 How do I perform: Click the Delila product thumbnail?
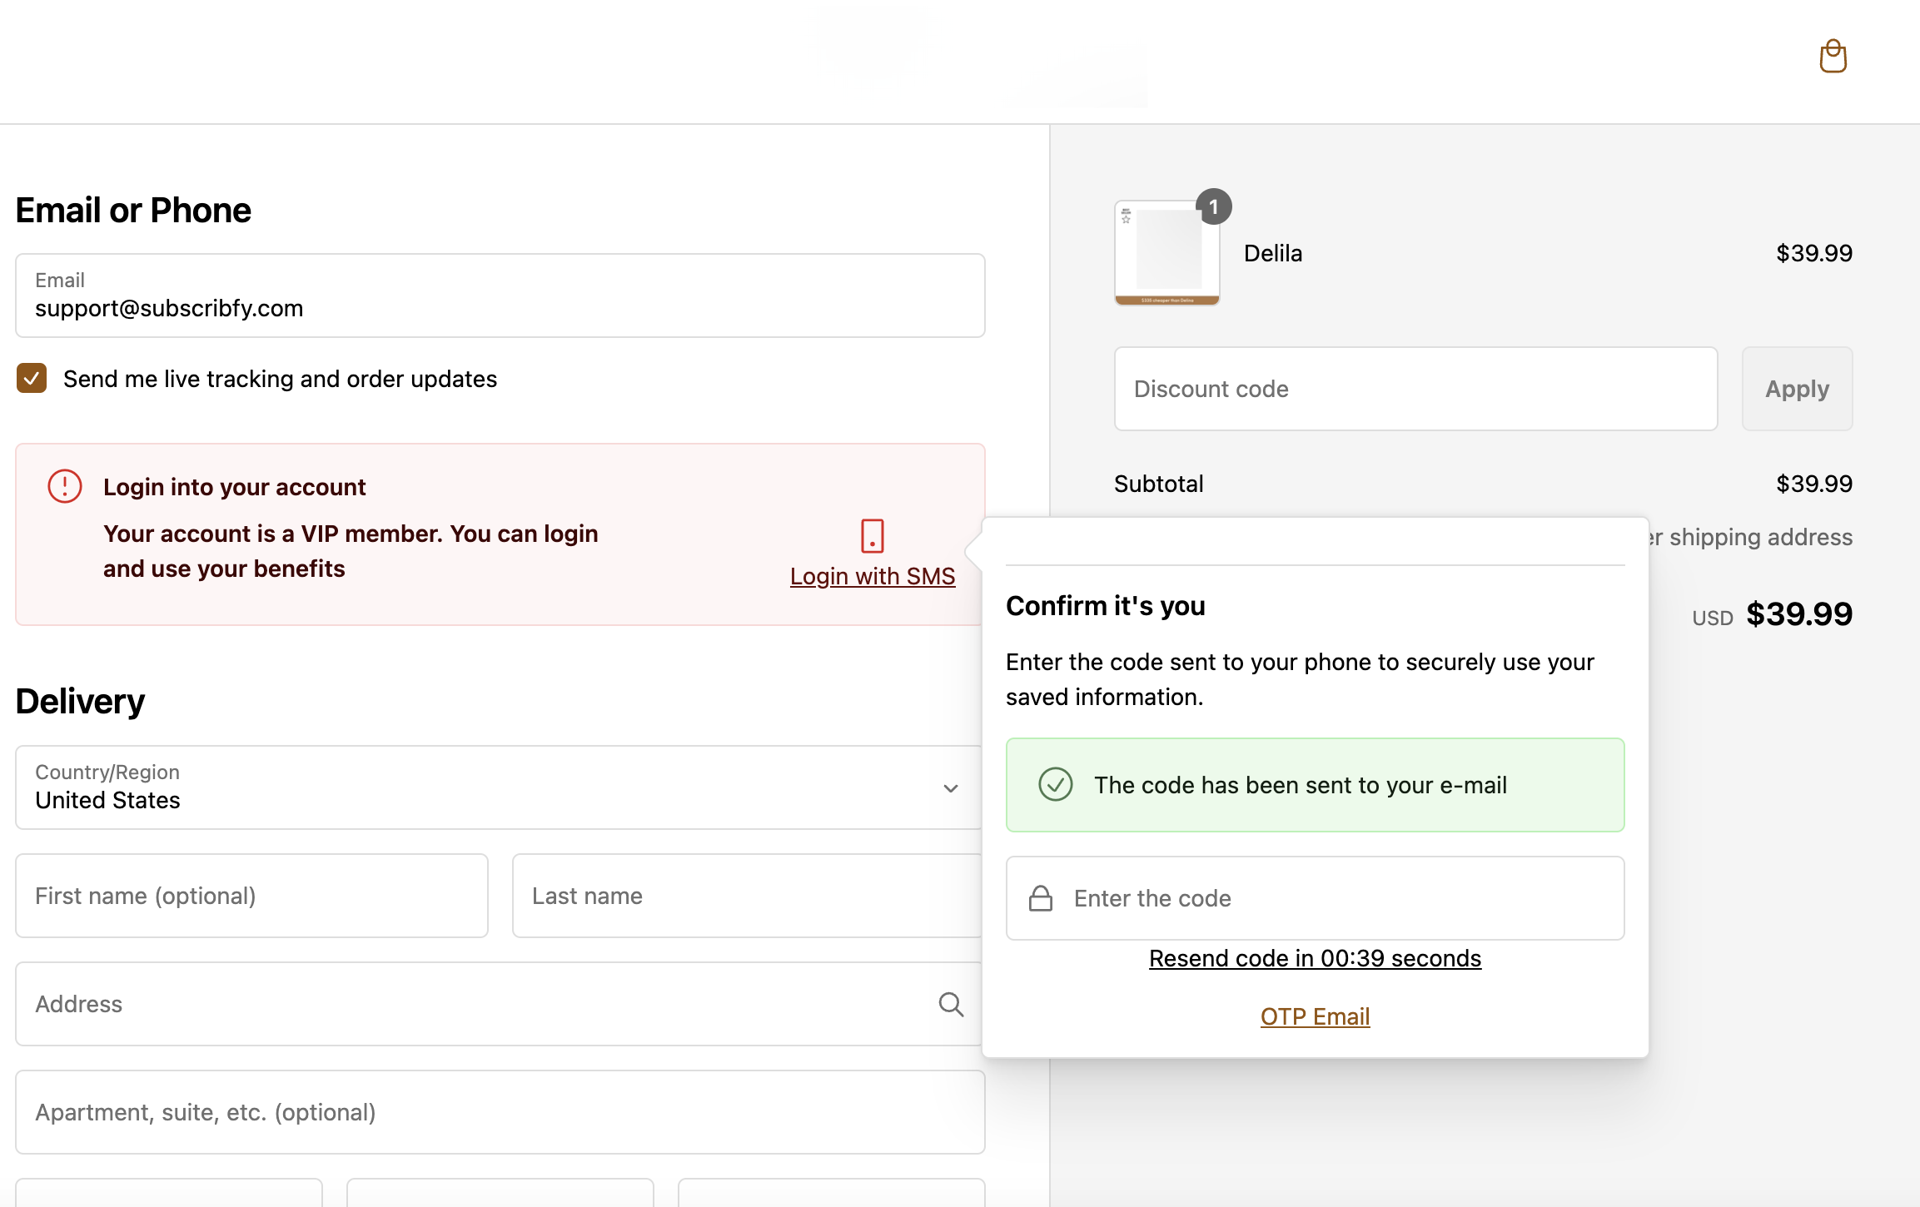[x=1166, y=253]
